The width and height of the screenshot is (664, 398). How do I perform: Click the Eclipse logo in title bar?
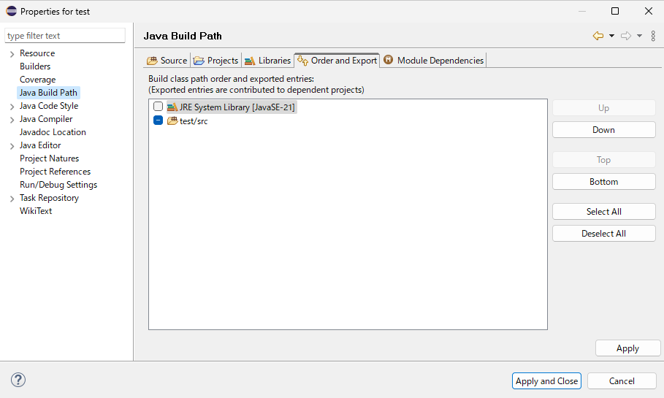click(12, 11)
